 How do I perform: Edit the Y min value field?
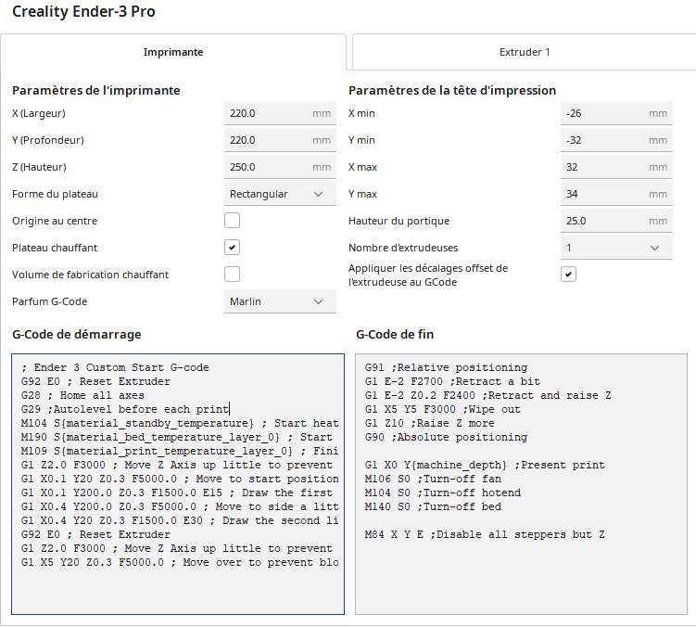point(616,140)
